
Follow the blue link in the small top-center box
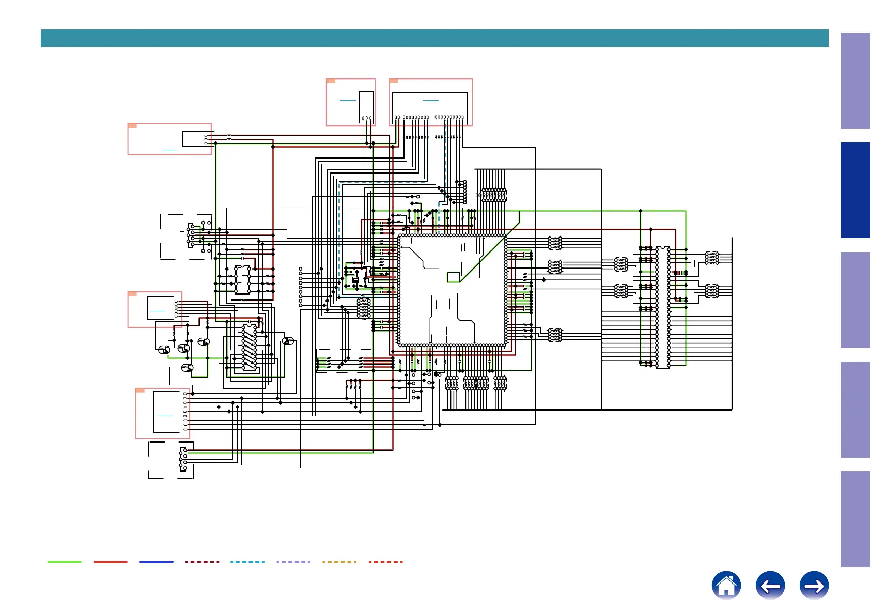pyautogui.click(x=348, y=100)
